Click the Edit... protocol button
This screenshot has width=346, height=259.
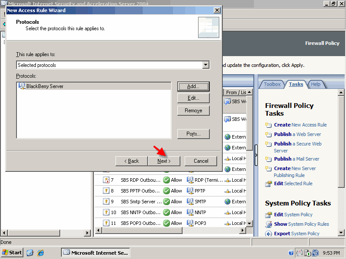(193, 98)
